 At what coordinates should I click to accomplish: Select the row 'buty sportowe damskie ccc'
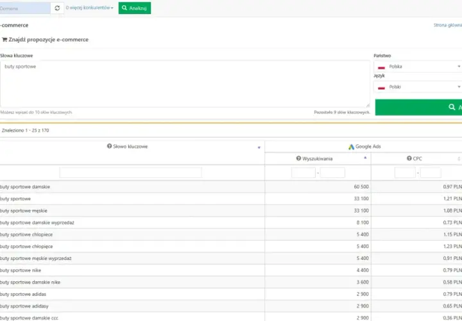(231, 317)
